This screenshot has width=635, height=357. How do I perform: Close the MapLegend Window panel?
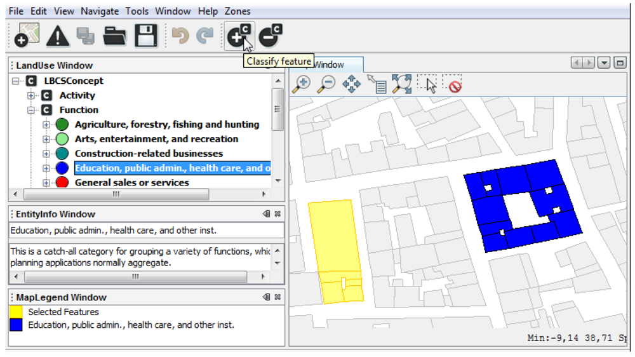tap(278, 297)
